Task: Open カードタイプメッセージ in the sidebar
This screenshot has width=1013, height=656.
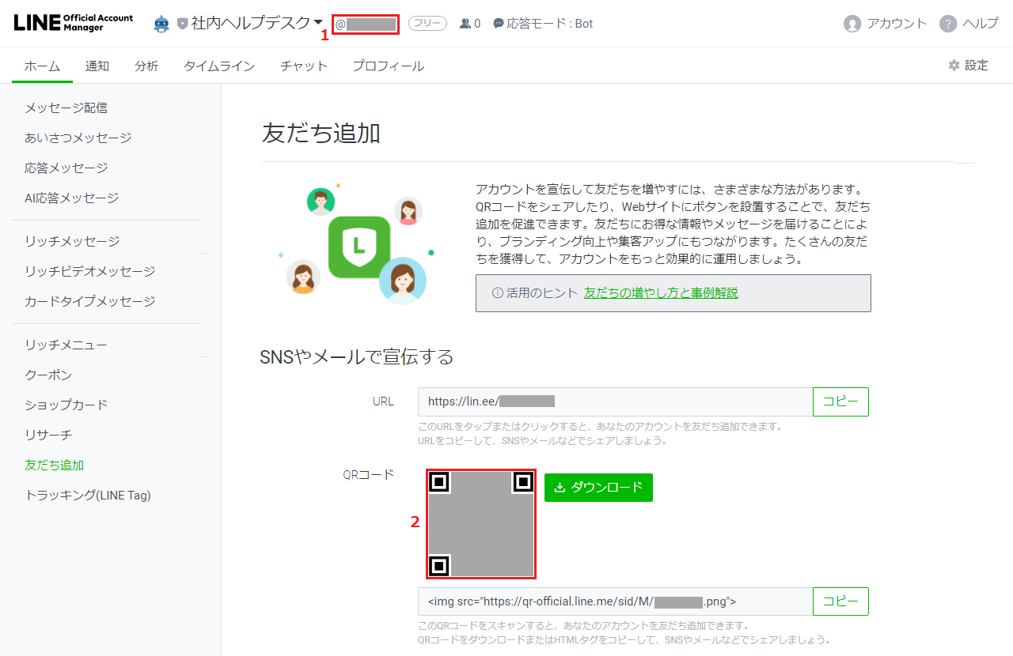Action: click(89, 301)
